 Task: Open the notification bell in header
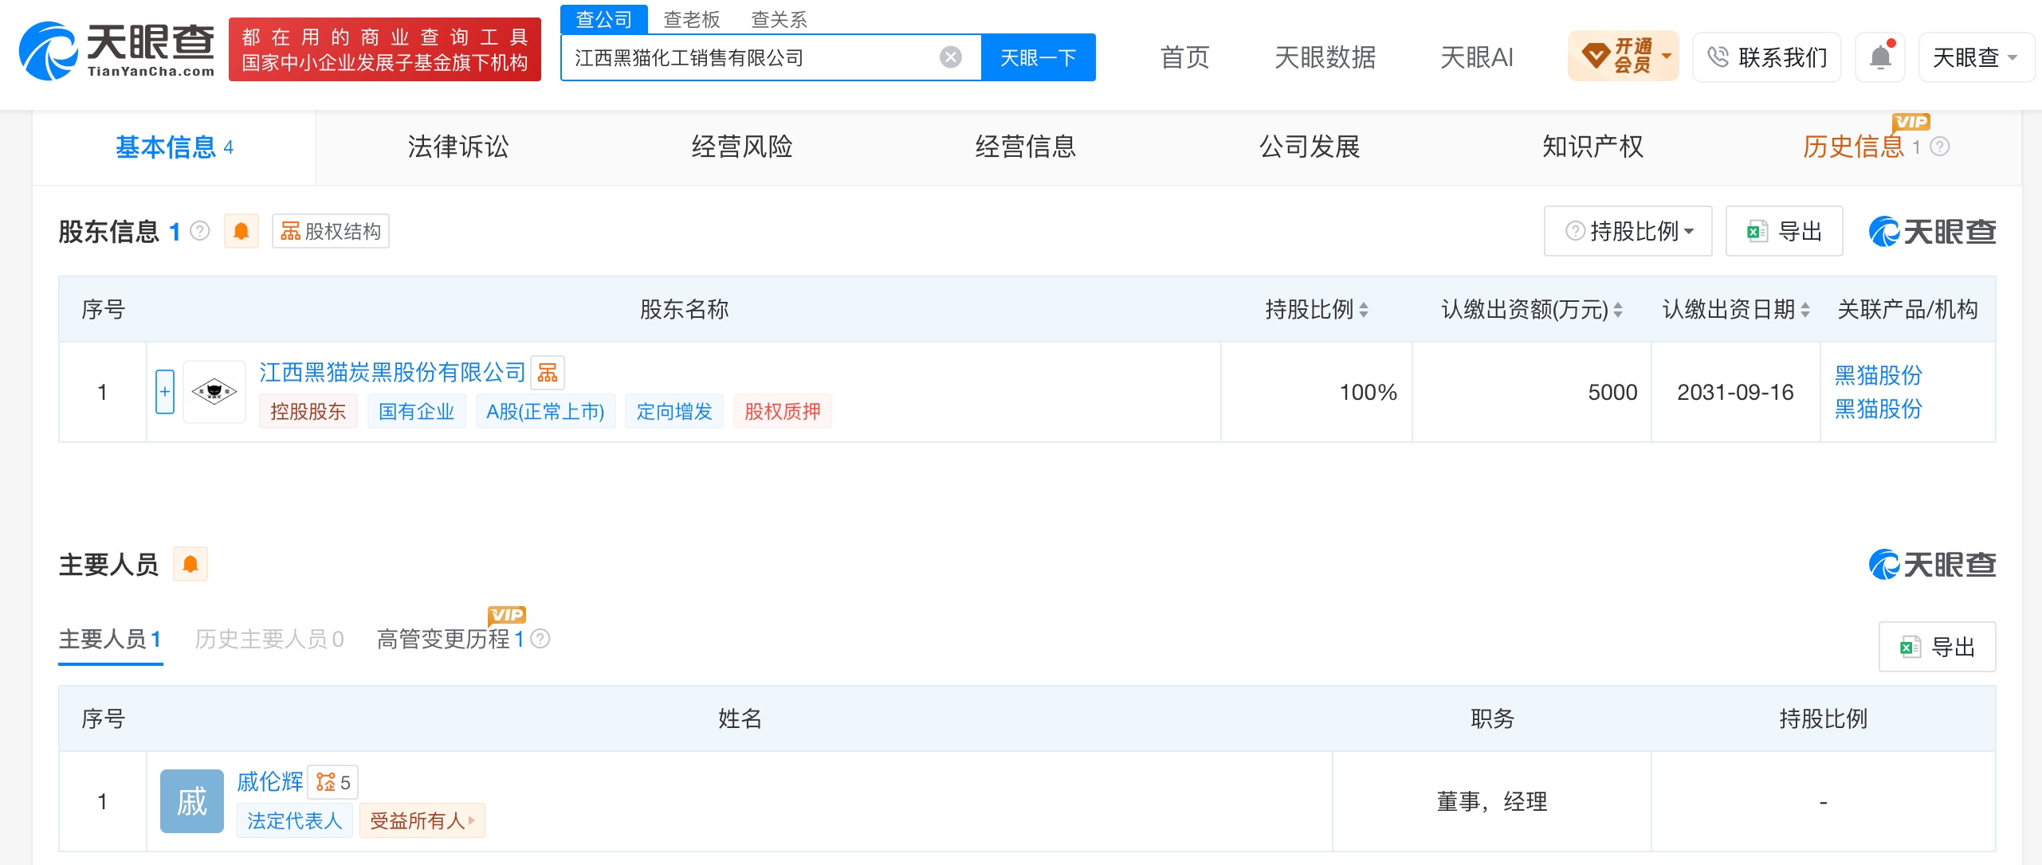[x=1880, y=57]
